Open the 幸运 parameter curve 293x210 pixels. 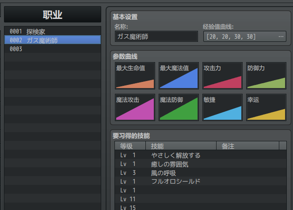pos(266,107)
